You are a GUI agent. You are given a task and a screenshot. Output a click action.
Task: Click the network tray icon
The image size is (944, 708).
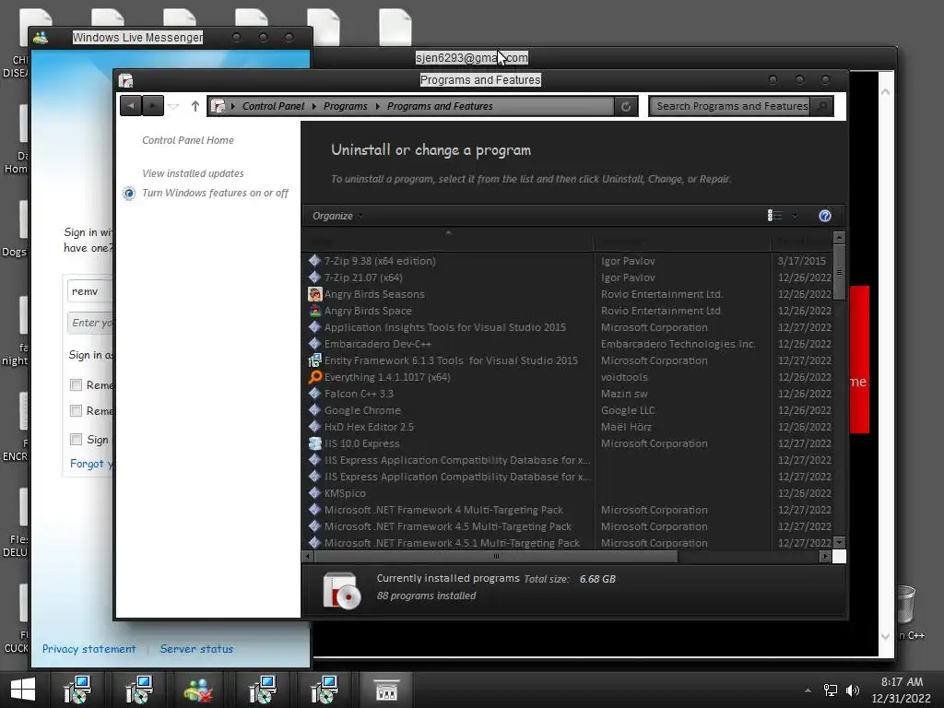(x=831, y=690)
